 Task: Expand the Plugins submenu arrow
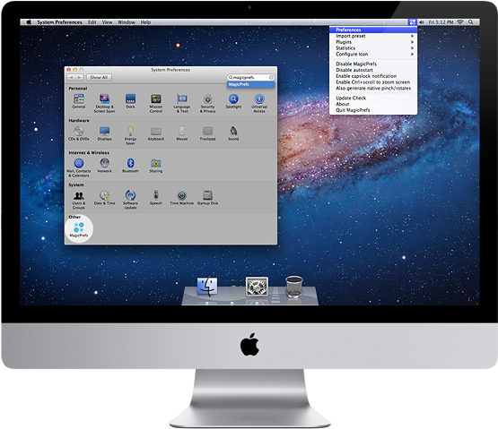pos(412,42)
